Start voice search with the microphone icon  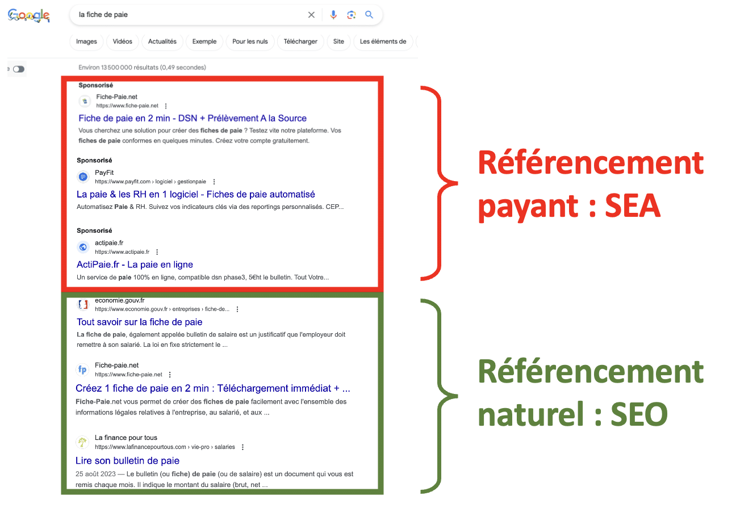(334, 15)
